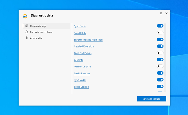Click the Recreate my problem clock icon
188x115 pixels.
coord(27,32)
